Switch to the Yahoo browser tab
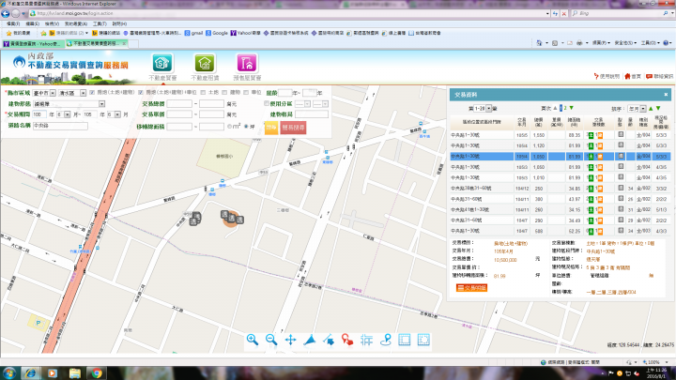 pyautogui.click(x=32, y=43)
